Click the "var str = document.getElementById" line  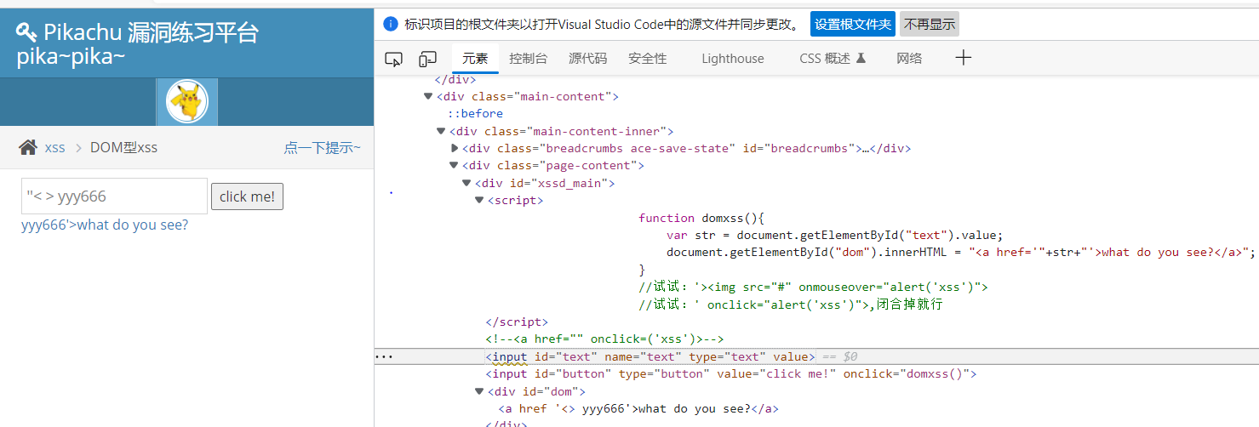835,236
